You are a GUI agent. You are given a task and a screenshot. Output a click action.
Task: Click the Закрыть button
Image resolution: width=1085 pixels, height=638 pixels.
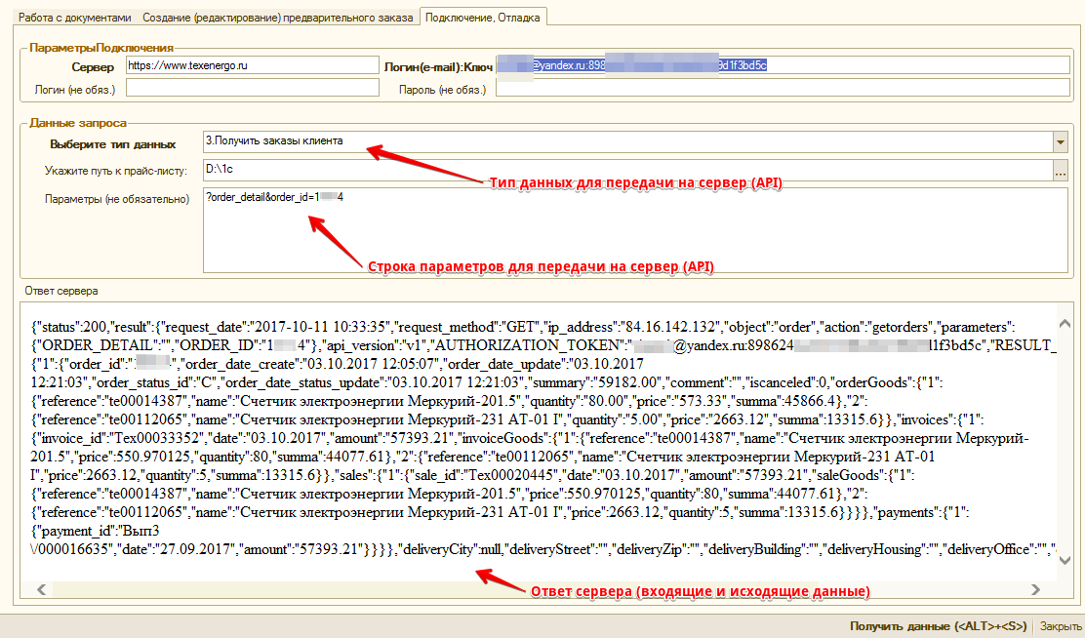(1060, 626)
